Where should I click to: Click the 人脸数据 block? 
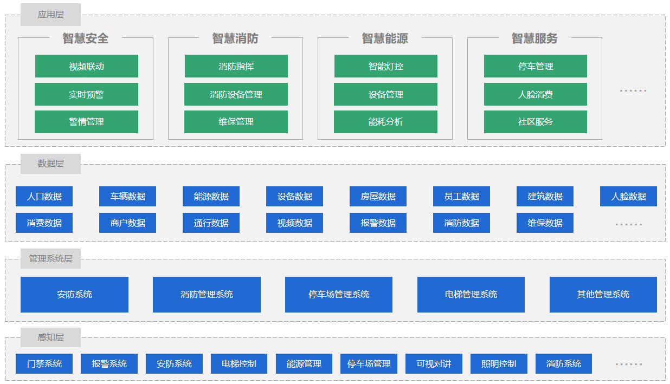click(x=628, y=197)
